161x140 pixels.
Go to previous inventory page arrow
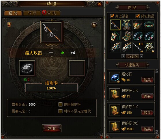tap(123, 56)
